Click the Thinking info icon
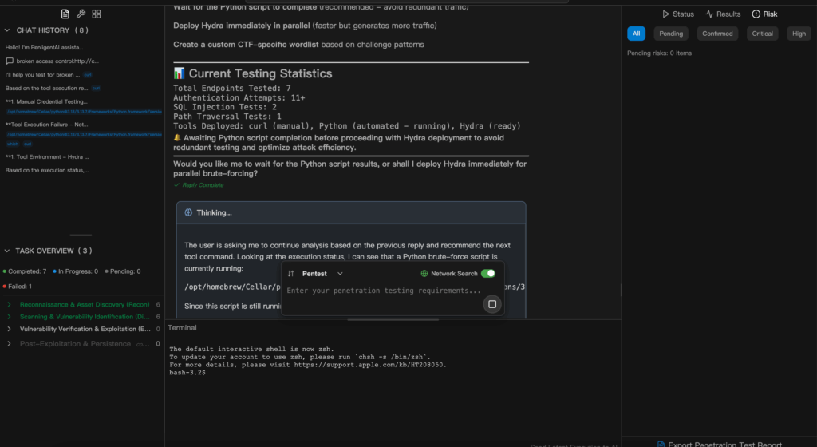817x447 pixels. coord(188,212)
